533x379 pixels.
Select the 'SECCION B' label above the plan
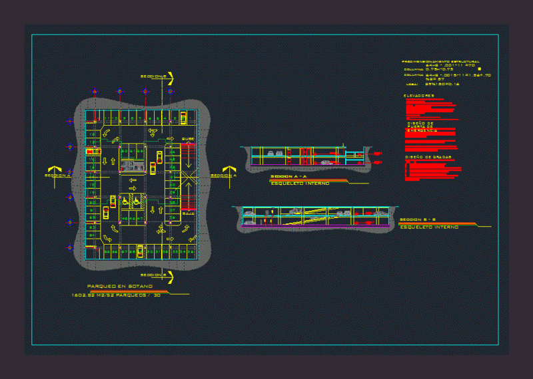coord(153,76)
